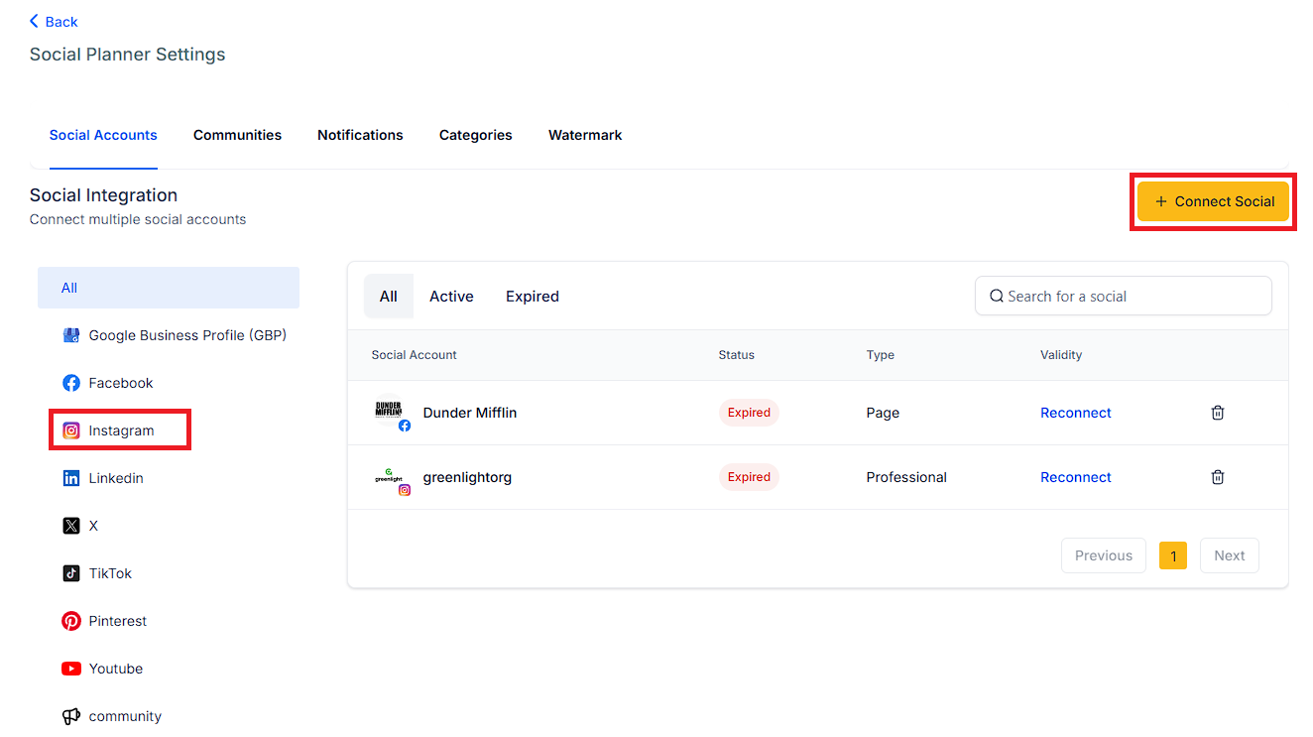The width and height of the screenshot is (1313, 737).
Task: Click the Next page button
Action: point(1230,555)
